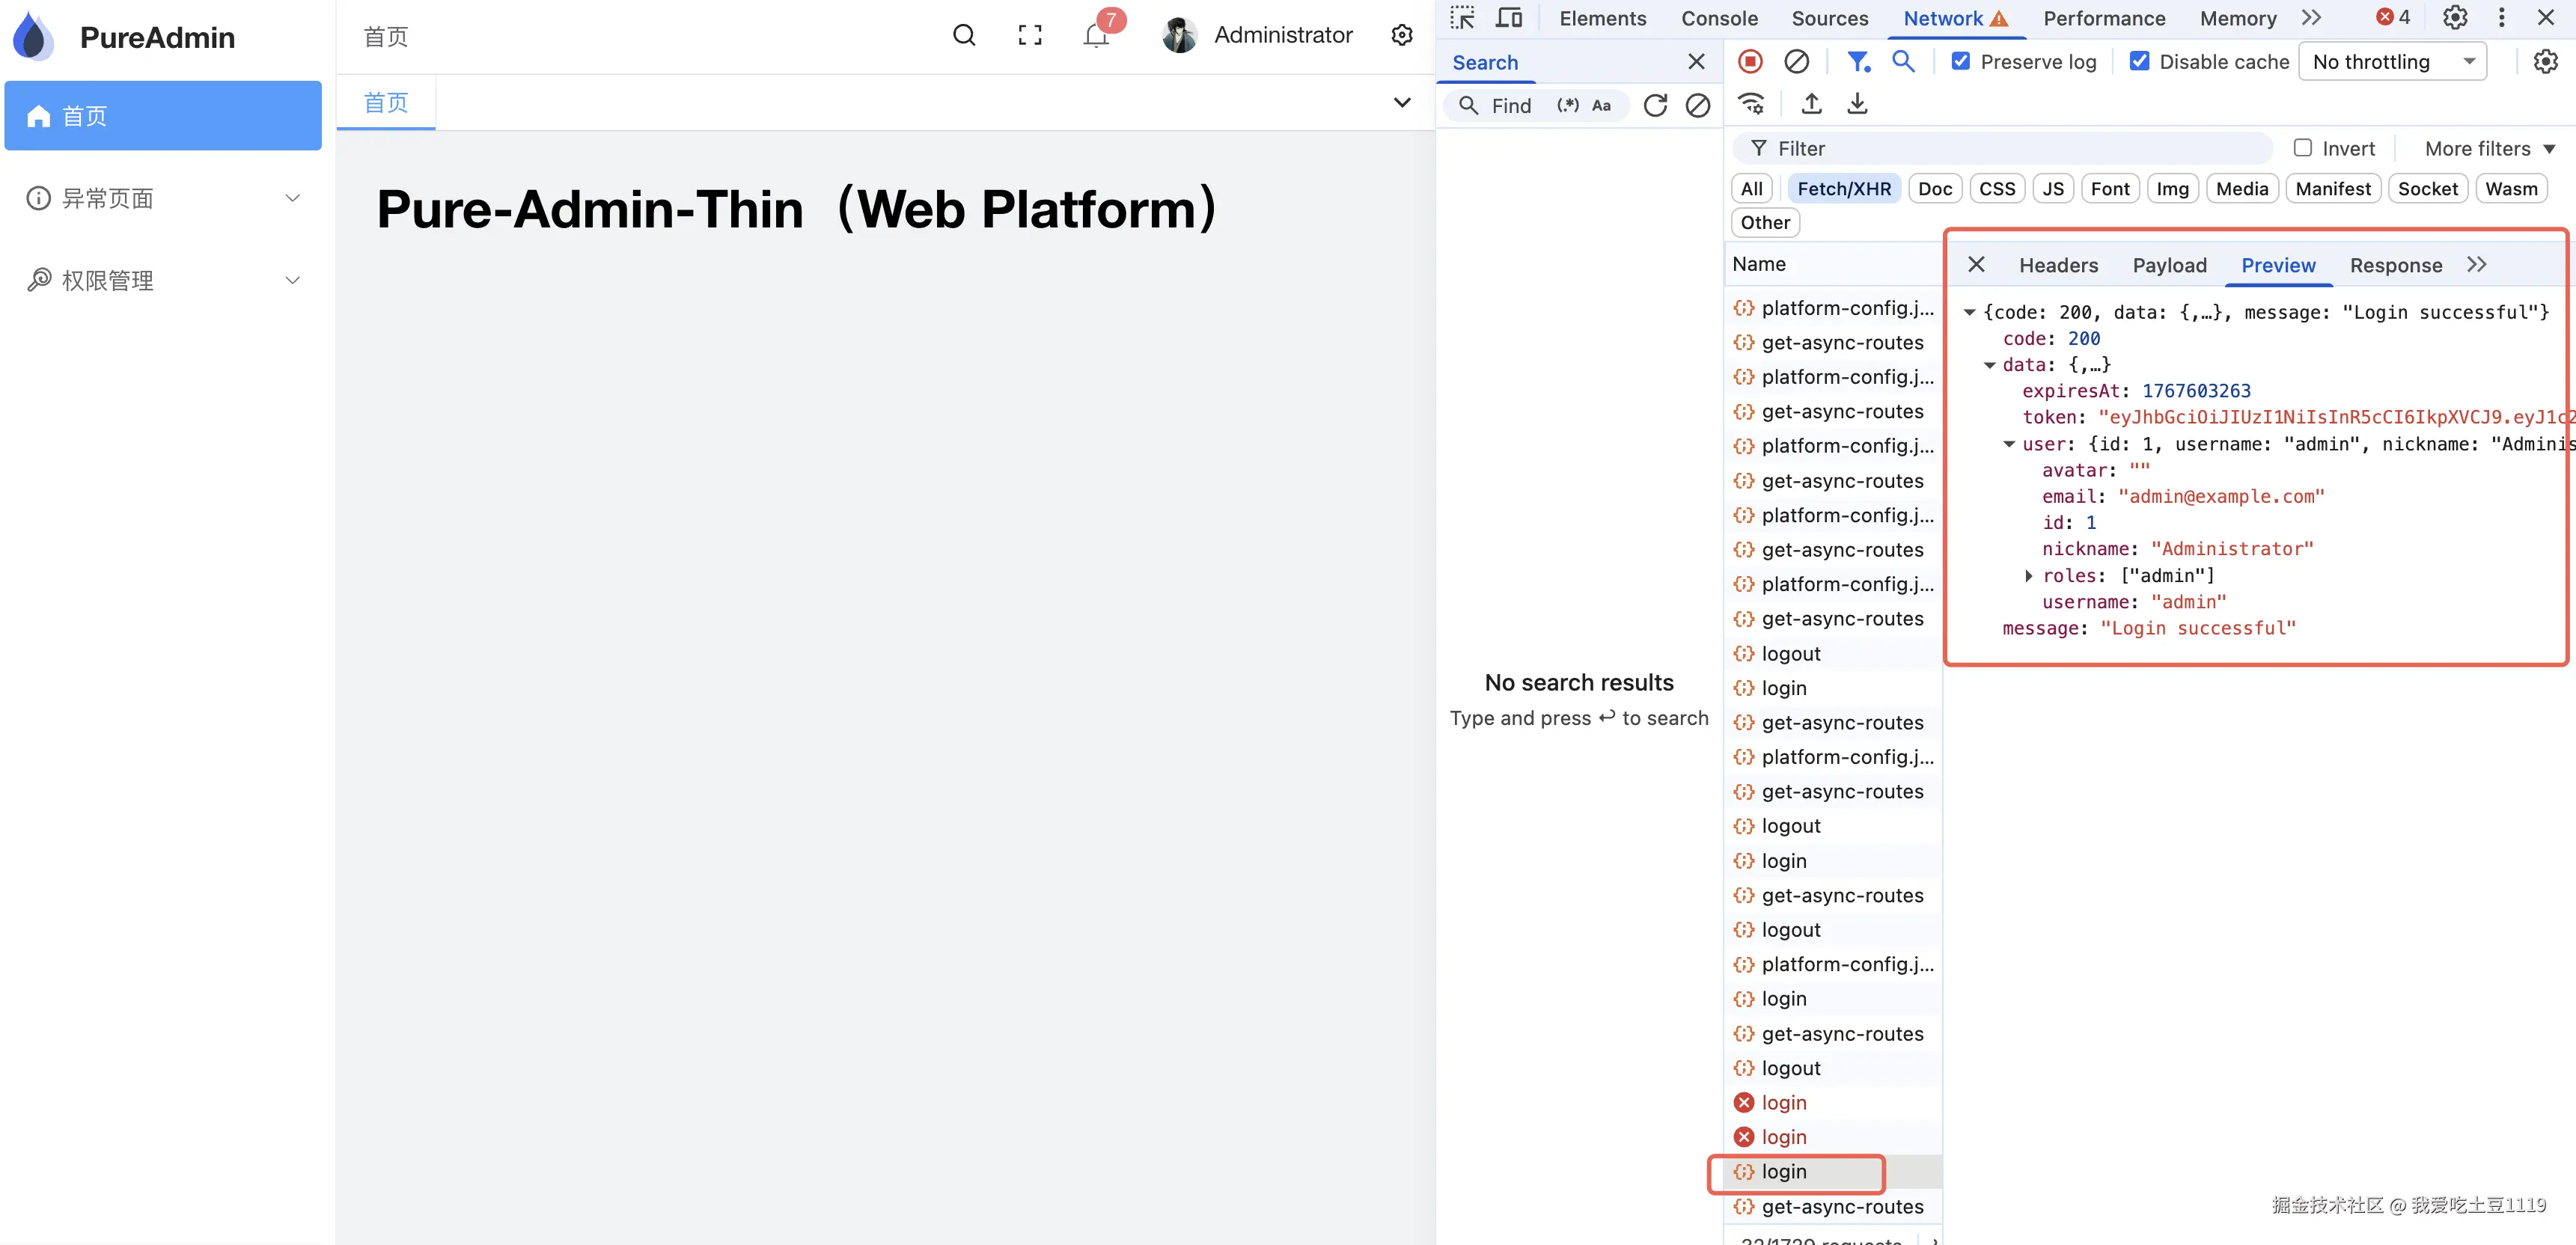
Task: Expand the roles array in preview
Action: click(x=2028, y=576)
